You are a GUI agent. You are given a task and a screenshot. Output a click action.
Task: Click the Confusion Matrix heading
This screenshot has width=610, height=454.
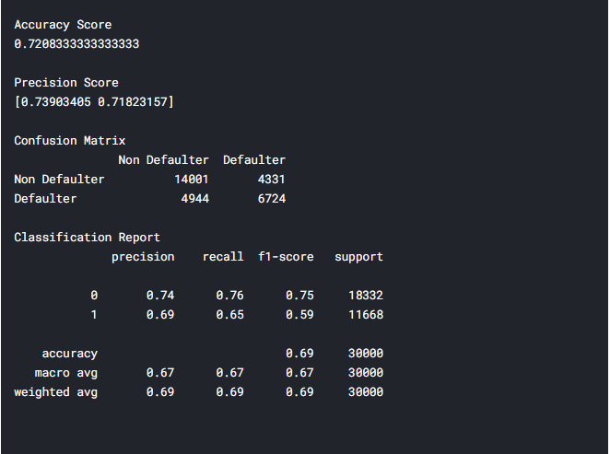pyautogui.click(x=70, y=141)
